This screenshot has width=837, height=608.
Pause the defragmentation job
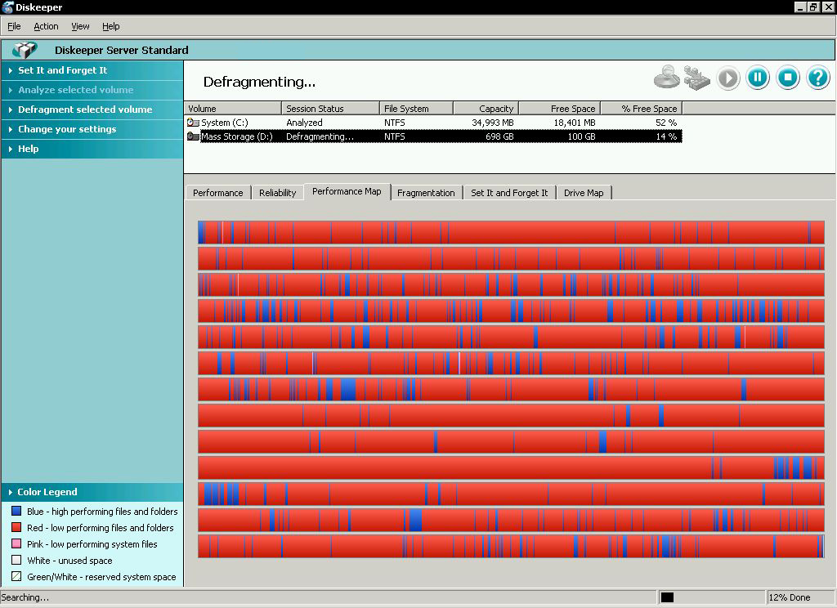[758, 78]
